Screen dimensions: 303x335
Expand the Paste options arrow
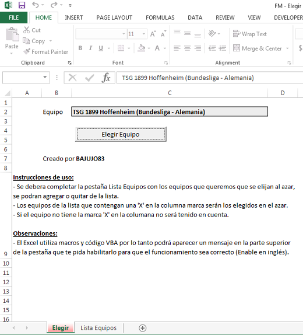tap(12, 53)
